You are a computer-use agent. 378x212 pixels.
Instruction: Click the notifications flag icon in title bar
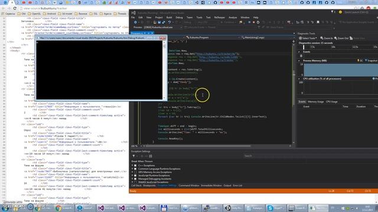click(x=333, y=12)
